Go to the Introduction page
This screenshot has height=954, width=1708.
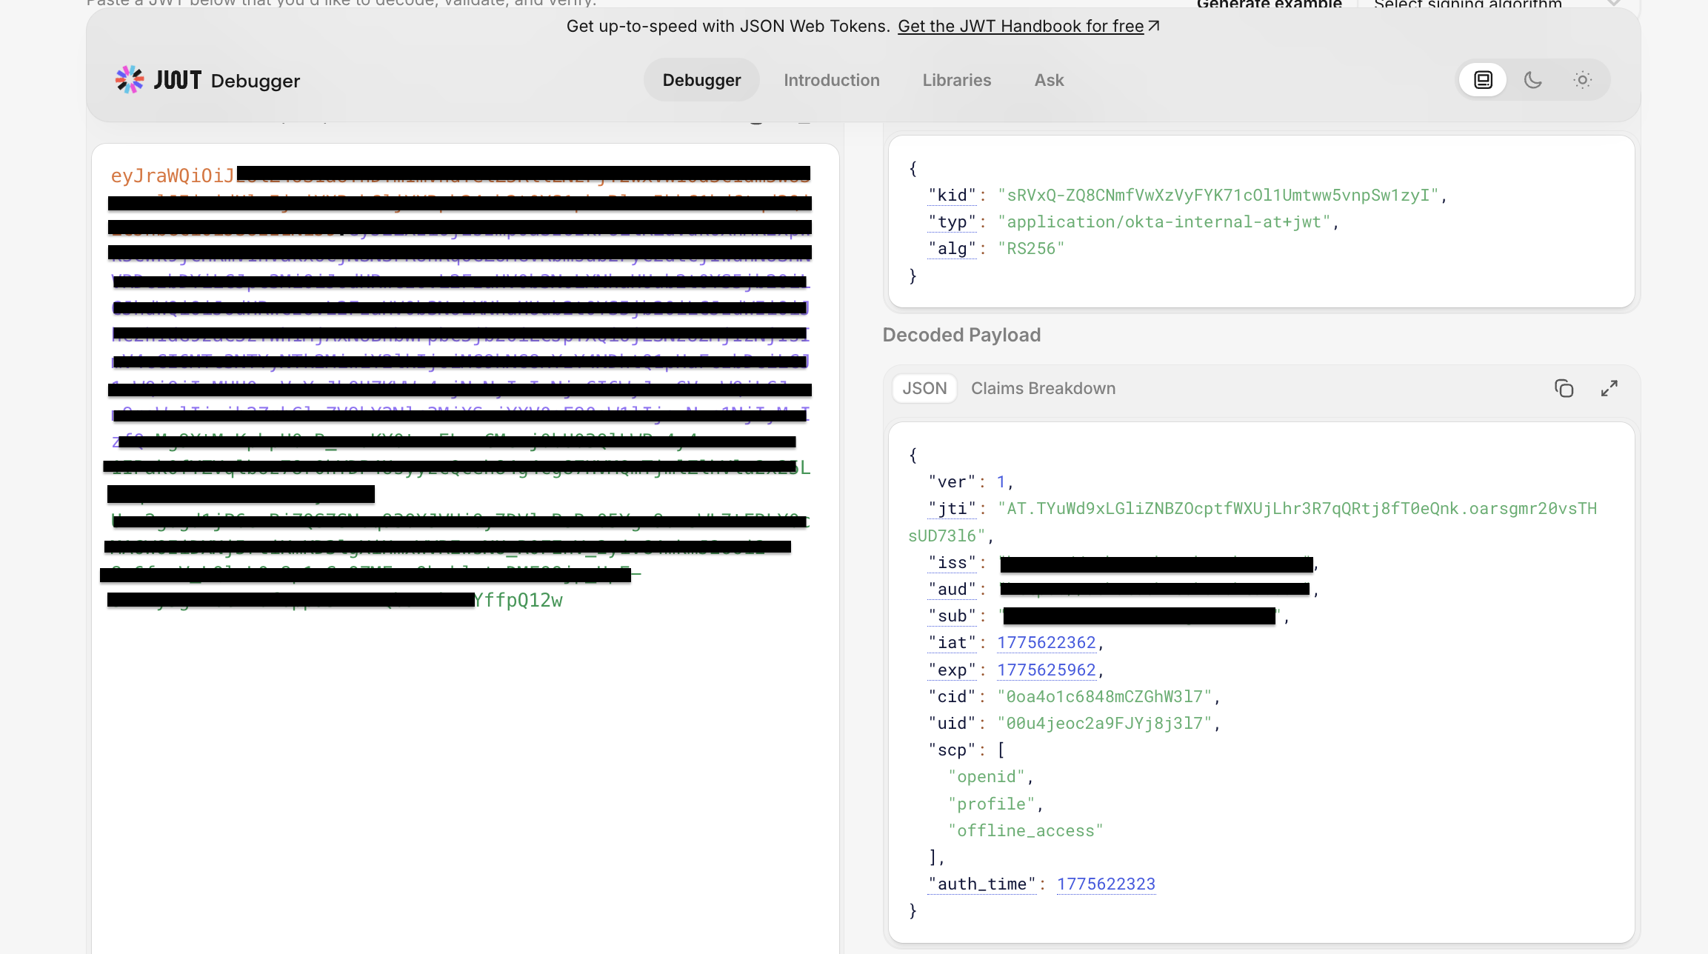coord(832,80)
